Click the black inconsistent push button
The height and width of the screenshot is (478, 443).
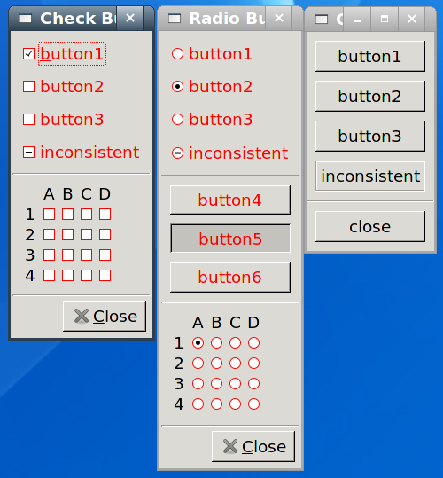point(370,176)
